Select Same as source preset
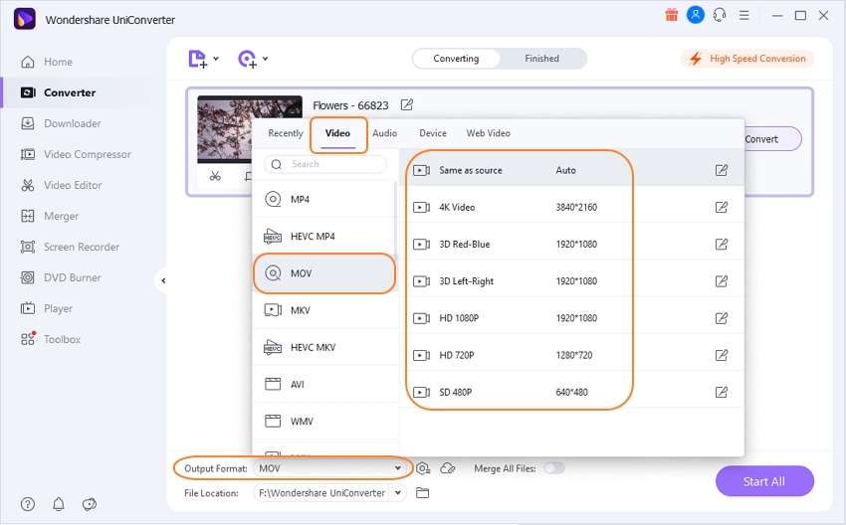 tap(572, 170)
